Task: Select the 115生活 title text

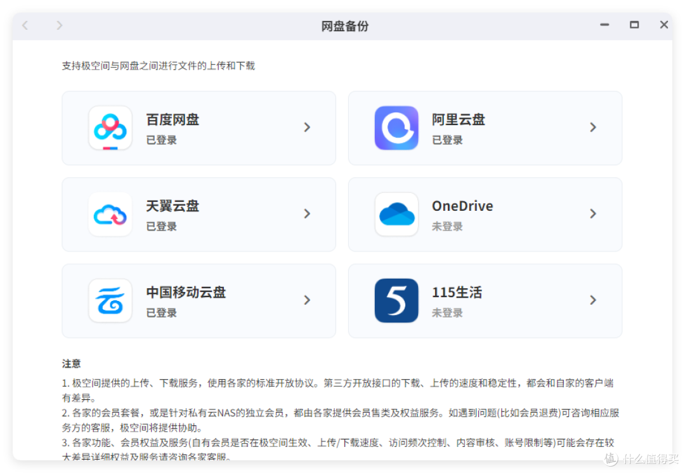Action: pos(457,293)
